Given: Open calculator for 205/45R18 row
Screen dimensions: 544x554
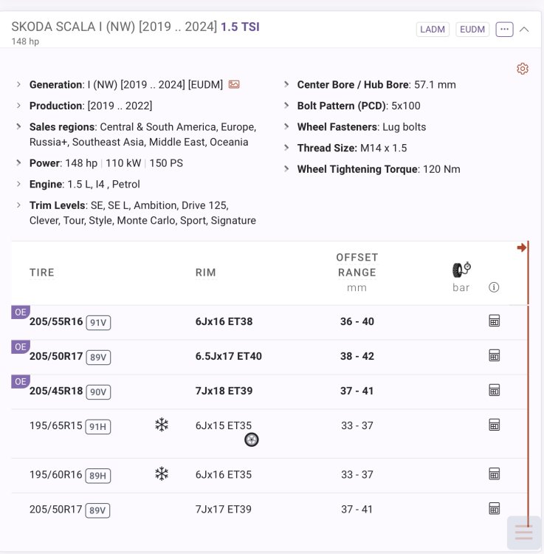Looking at the screenshot, I should [x=495, y=390].
